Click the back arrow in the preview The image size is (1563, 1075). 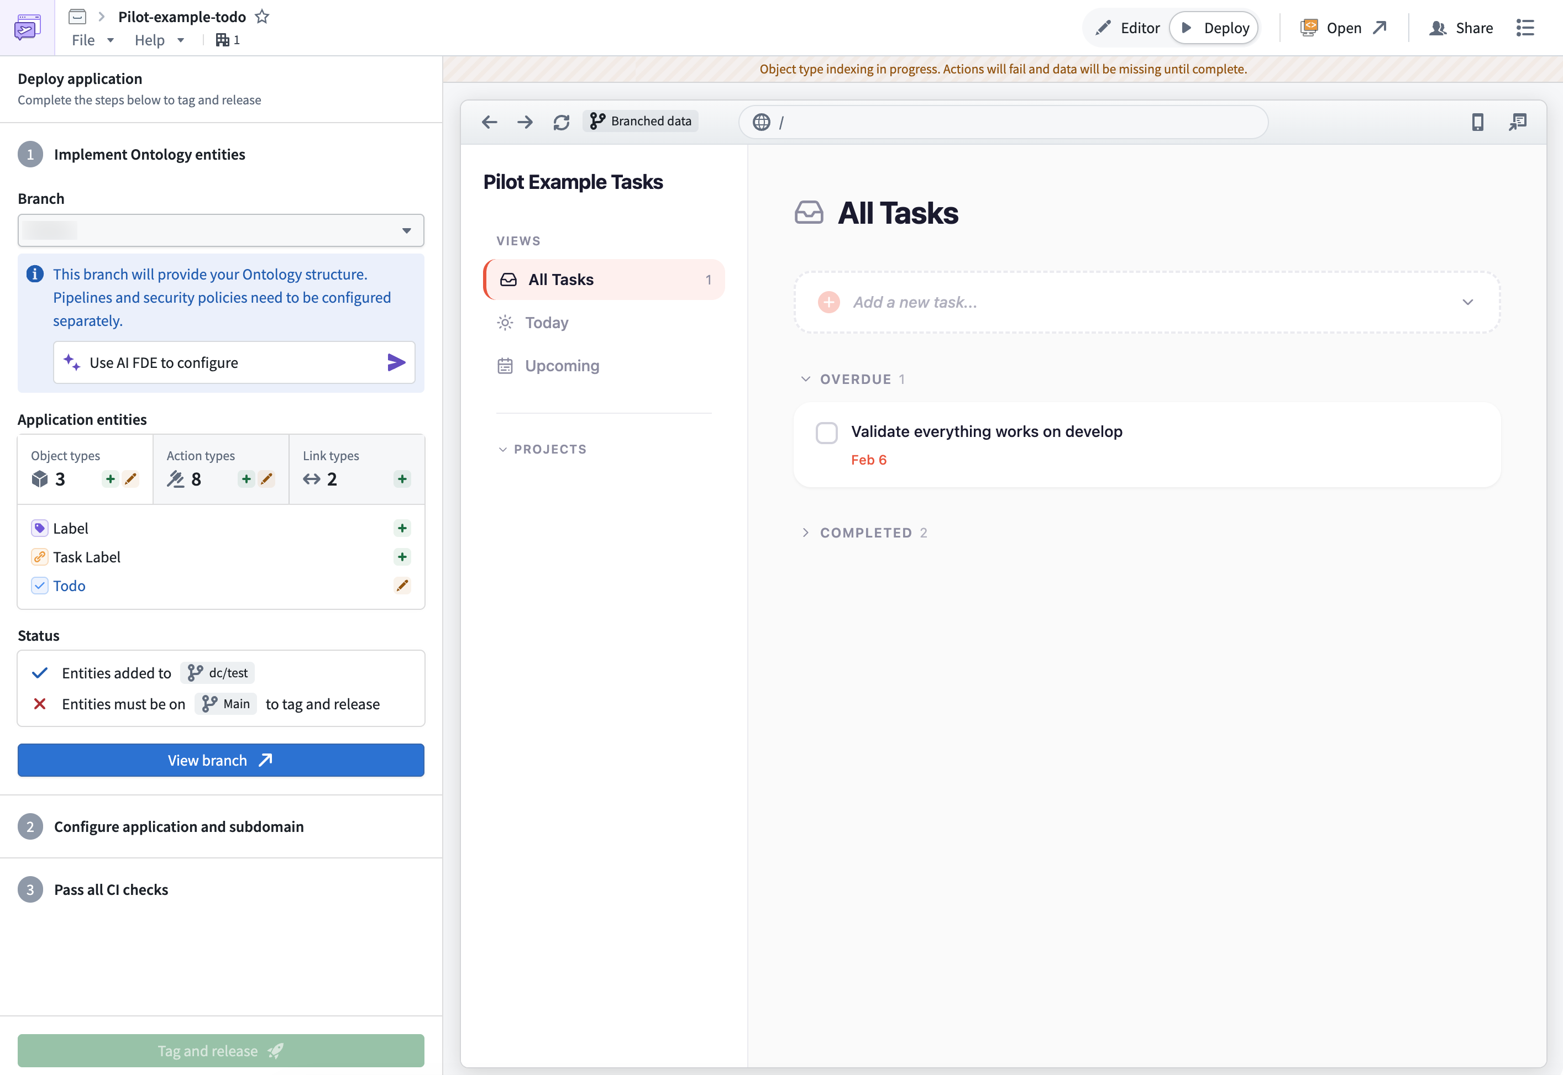coord(489,122)
